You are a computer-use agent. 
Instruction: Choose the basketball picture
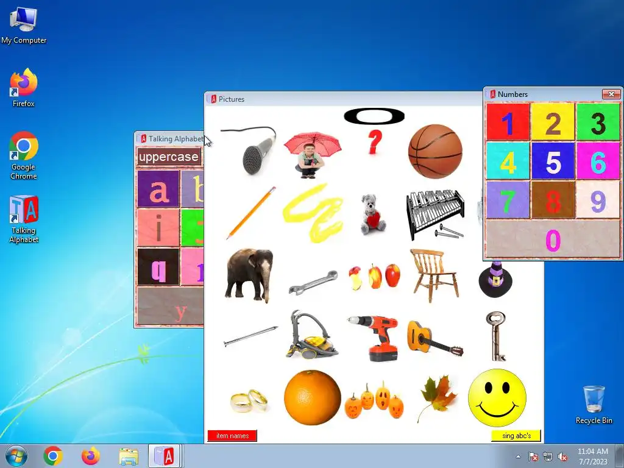435,151
